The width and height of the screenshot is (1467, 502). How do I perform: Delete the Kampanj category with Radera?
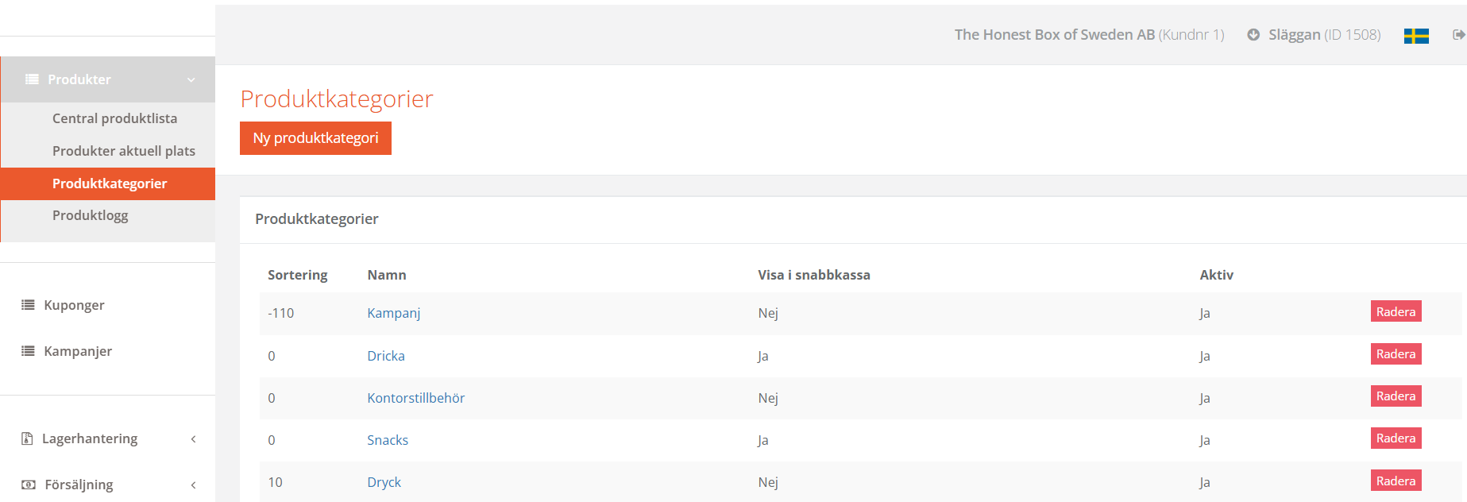click(1396, 311)
